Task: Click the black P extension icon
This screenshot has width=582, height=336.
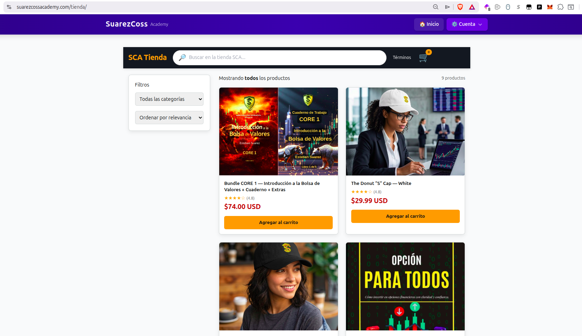Action: coord(539,7)
